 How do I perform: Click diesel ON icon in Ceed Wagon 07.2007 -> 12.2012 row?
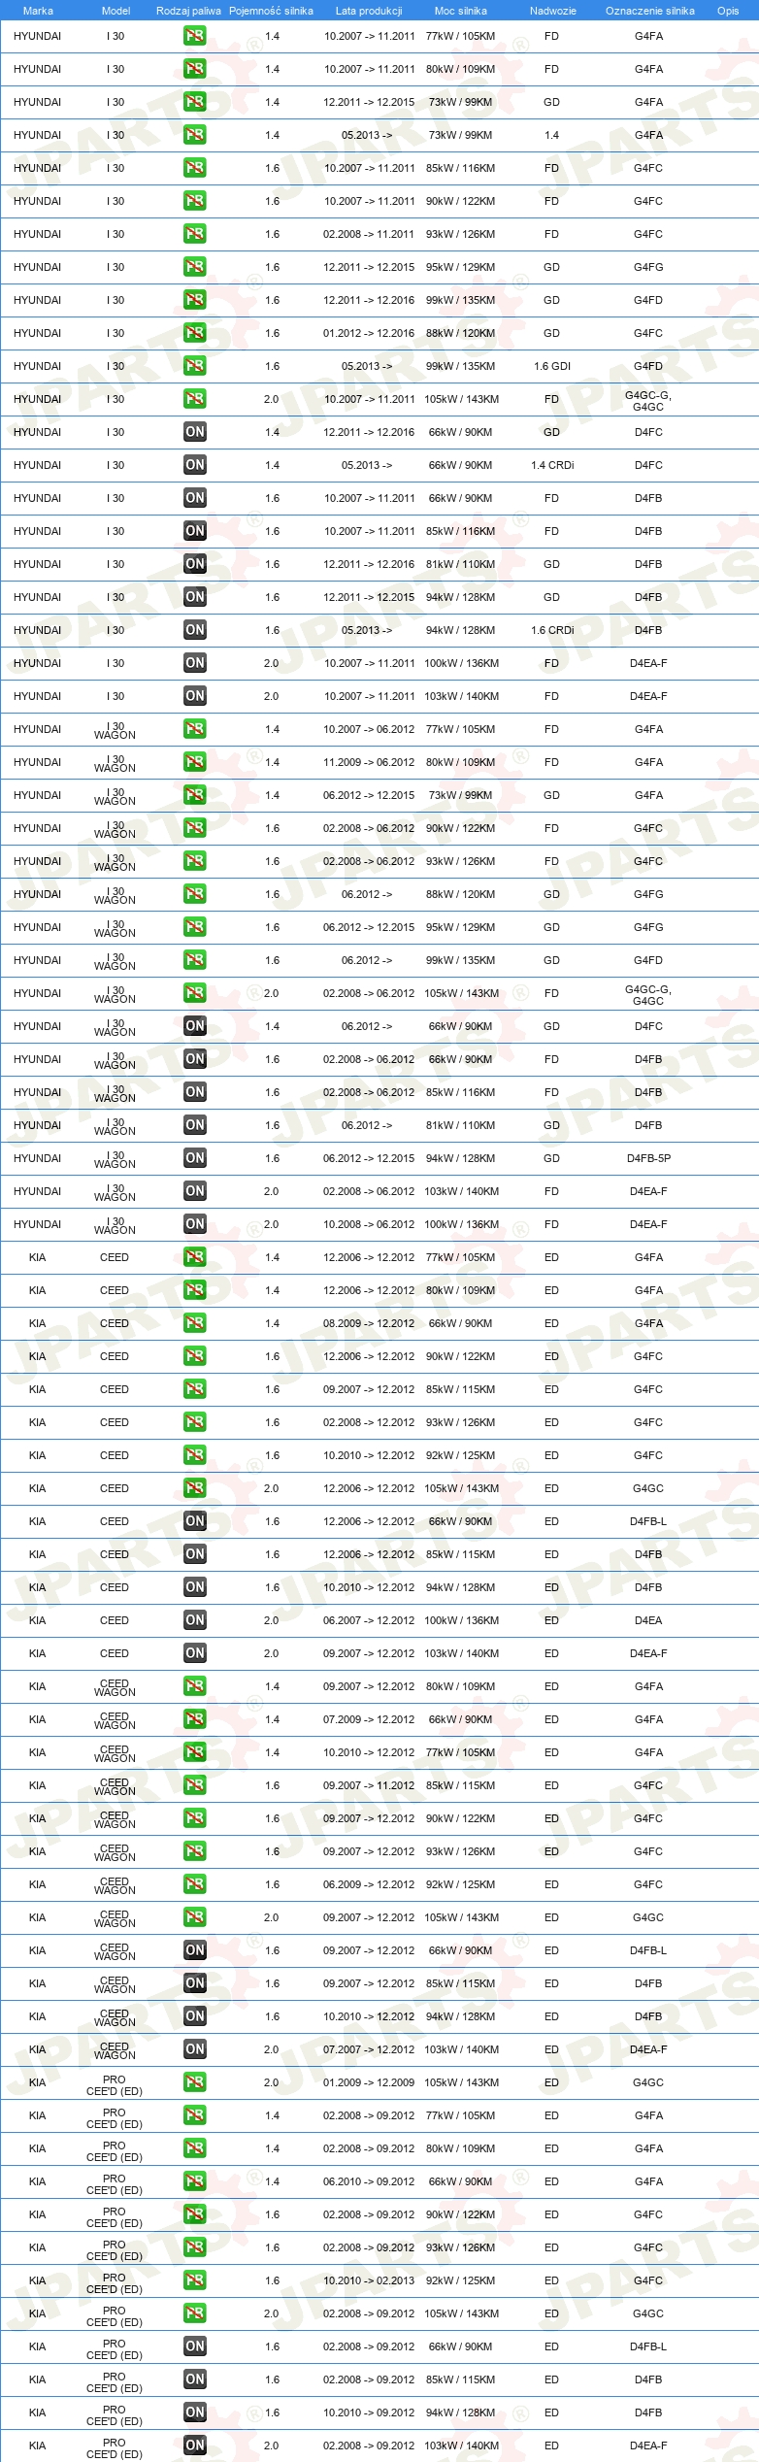194,2049
